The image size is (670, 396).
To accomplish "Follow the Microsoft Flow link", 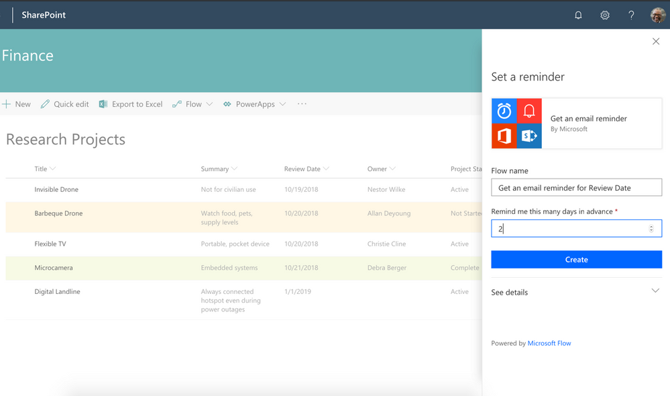I will (549, 343).
